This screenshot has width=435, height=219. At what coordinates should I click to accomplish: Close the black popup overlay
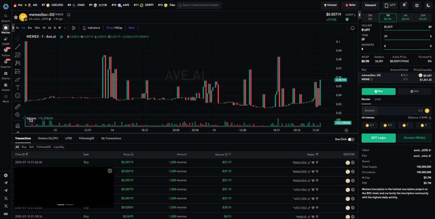pyautogui.click(x=110, y=171)
